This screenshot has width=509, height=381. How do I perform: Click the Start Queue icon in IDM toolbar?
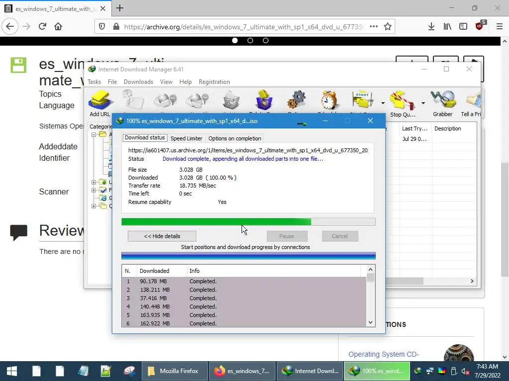[x=362, y=100]
